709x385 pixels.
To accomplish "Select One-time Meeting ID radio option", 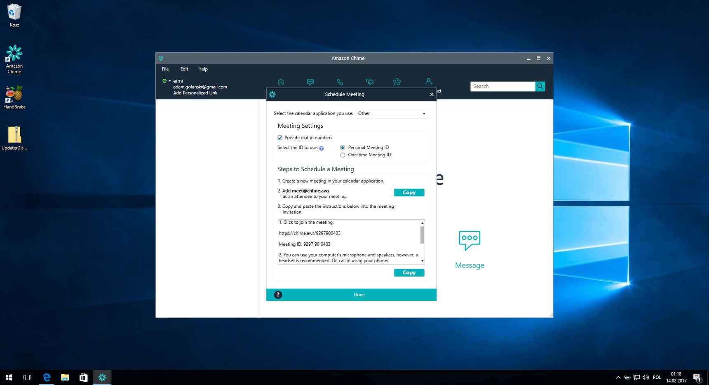I will pos(343,155).
